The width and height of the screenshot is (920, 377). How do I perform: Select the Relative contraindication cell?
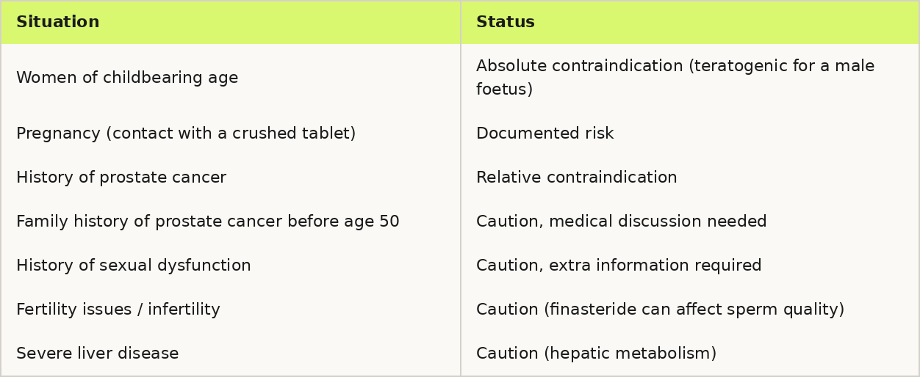(690, 177)
